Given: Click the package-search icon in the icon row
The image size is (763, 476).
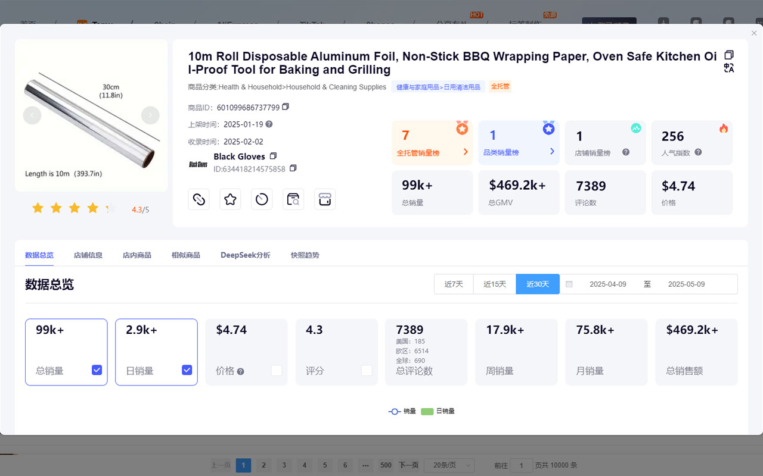Looking at the screenshot, I should tap(293, 199).
